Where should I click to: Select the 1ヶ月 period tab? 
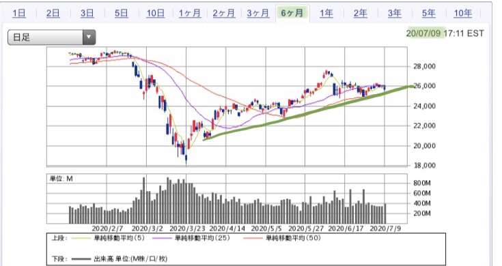coord(190,13)
